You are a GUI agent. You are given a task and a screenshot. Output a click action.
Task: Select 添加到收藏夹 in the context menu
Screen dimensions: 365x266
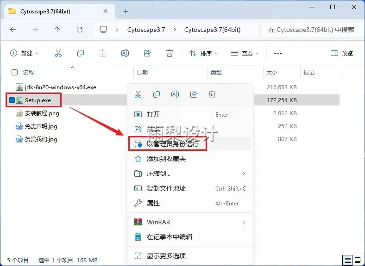190,159
